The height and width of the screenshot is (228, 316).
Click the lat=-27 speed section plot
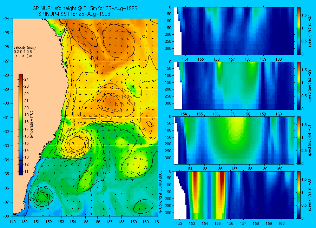tap(234, 31)
